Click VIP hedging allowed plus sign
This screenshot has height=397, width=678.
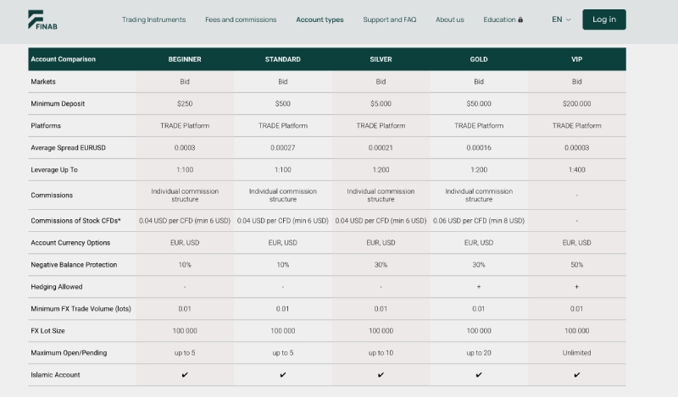[x=577, y=287]
